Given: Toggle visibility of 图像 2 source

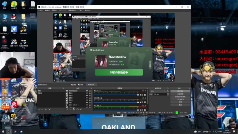Looking at the screenshot, I should click(87, 100).
